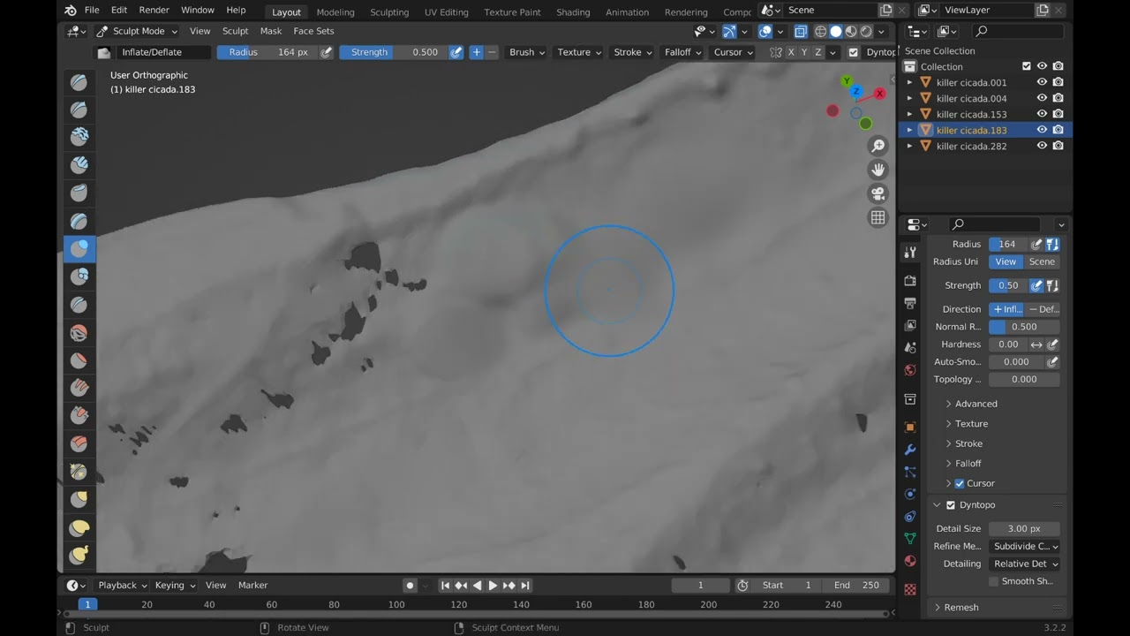Adjust the Strength slider in header
Viewport: 1130px width, 636px height.
[x=393, y=52]
